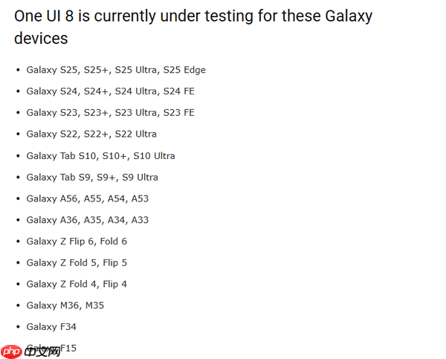Click the One UI 8 heading text
This screenshot has width=446, height=359.
coord(193,16)
